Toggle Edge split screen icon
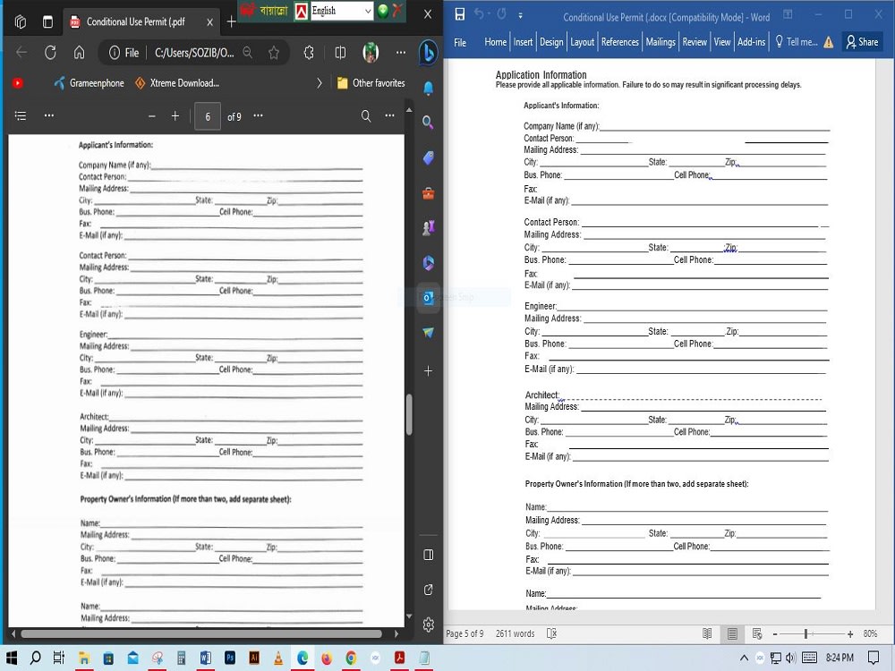Screen dimensions: 895x671 (x=340, y=53)
